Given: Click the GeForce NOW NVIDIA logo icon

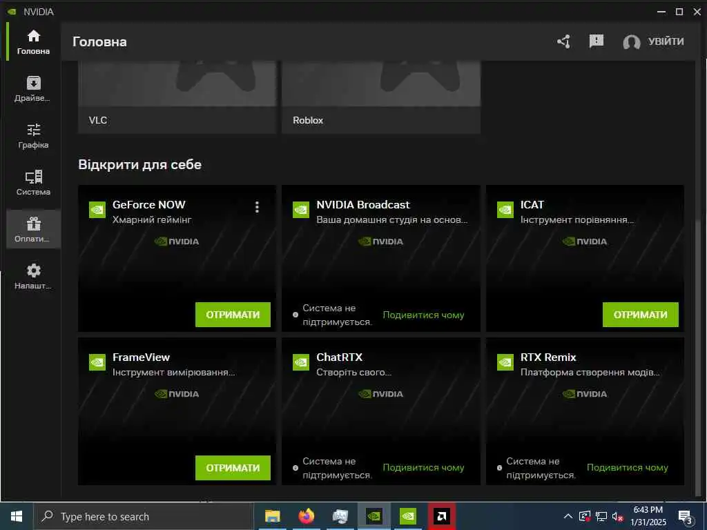Looking at the screenshot, I should pyautogui.click(x=97, y=210).
